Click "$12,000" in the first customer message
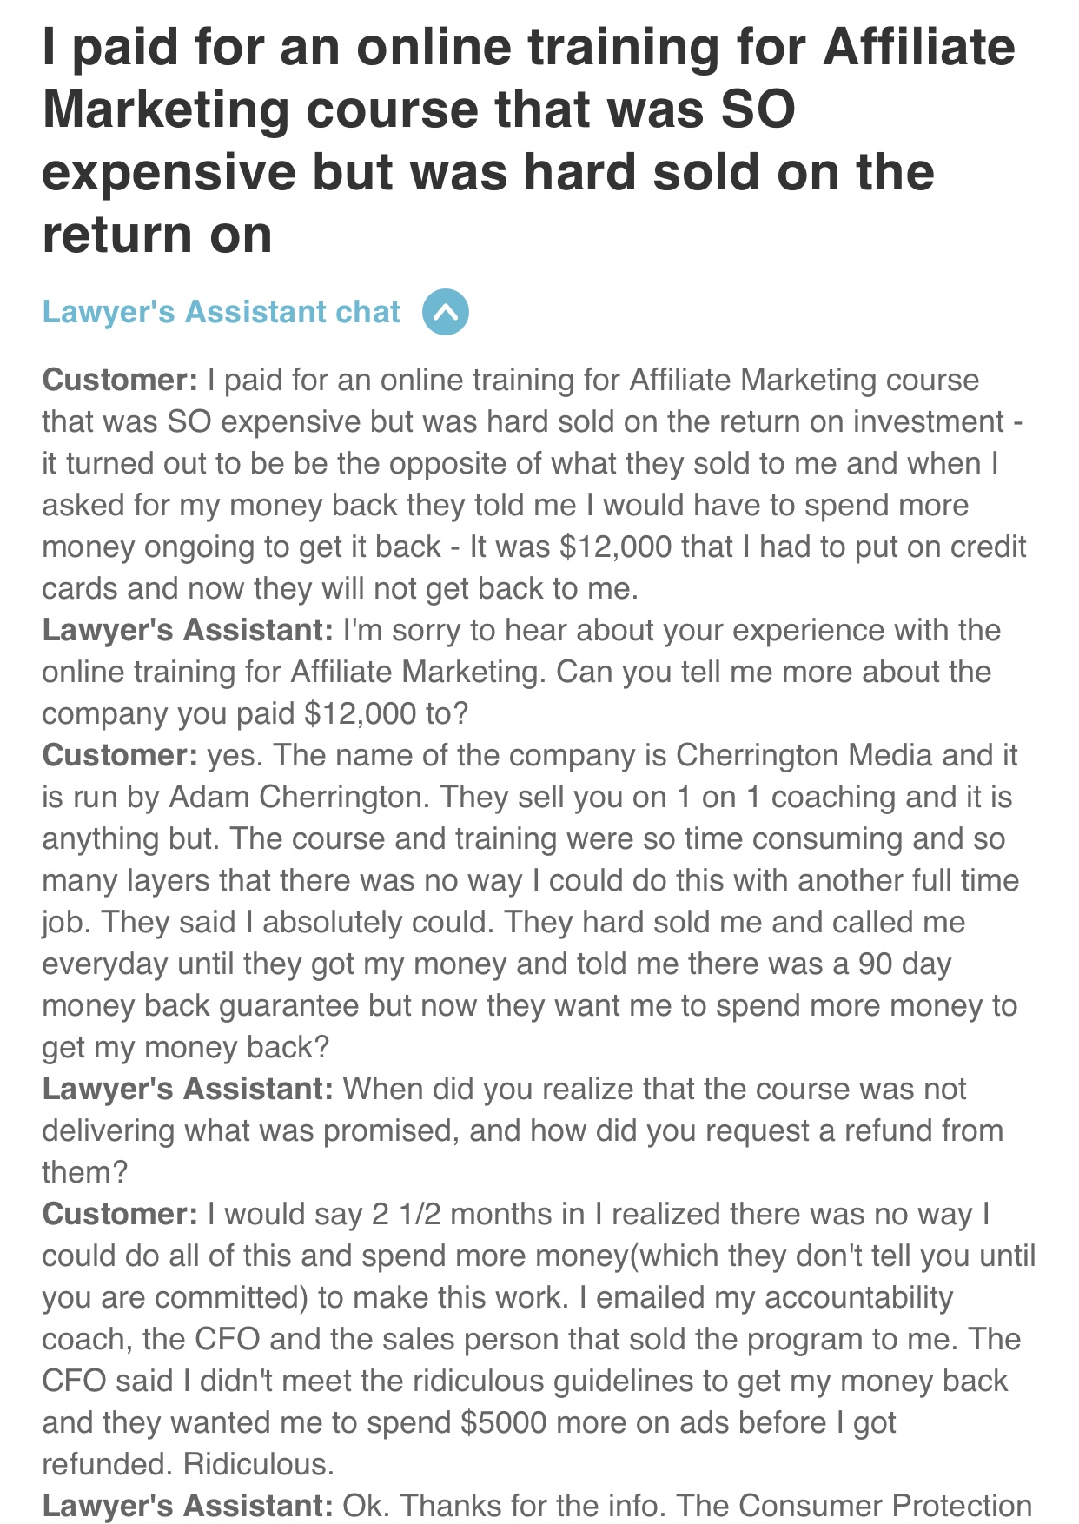The width and height of the screenshot is (1079, 1524). pos(616,547)
